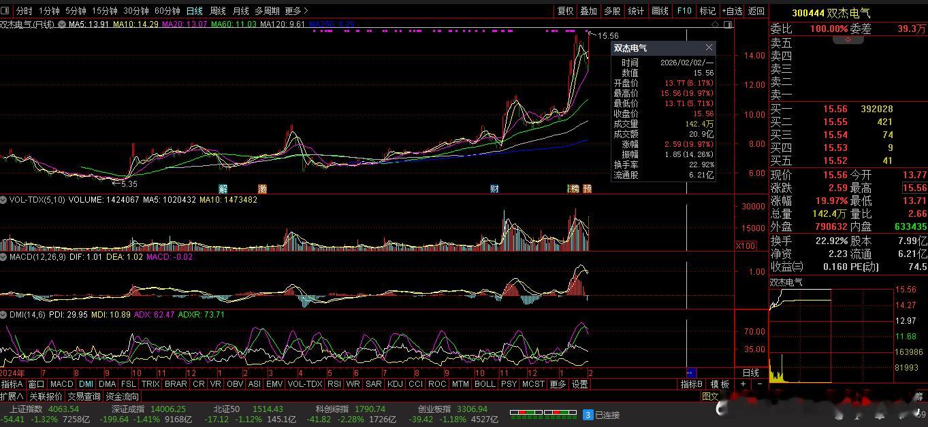This screenshot has width=928, height=427.
Task: Switch to the 周线 weekly chart tab
Action: pyautogui.click(x=217, y=11)
